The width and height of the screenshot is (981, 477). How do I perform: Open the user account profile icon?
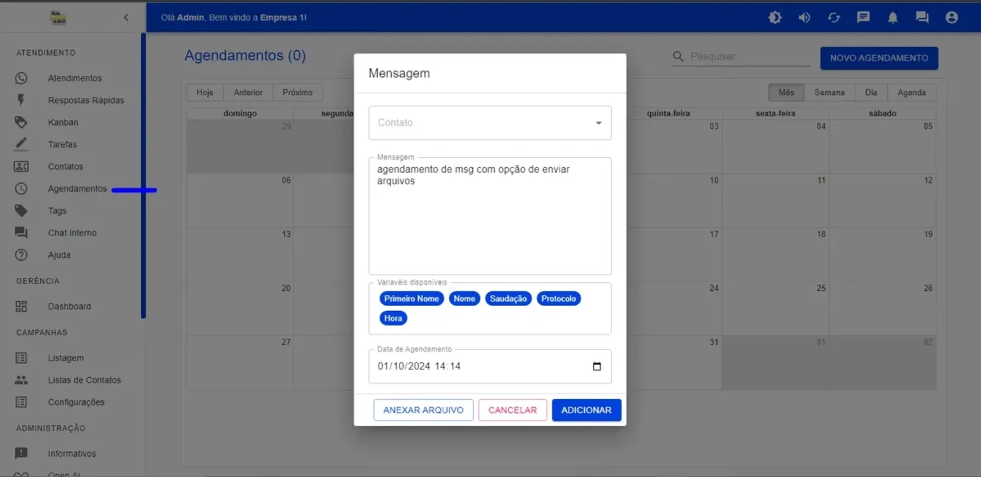[x=951, y=18]
